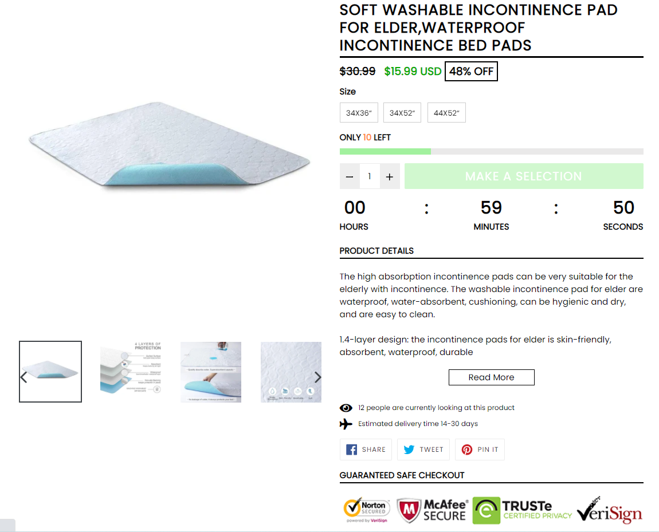Show previous thumbnails with left arrow
Viewport: 659px width, 532px height.
point(23,377)
